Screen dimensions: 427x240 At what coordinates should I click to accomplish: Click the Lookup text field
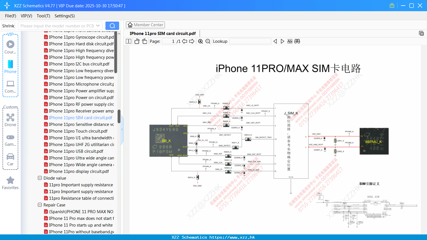[x=250, y=41]
